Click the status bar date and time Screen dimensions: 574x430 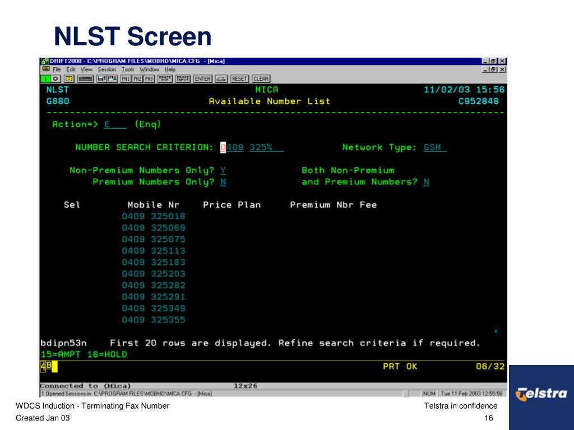(471, 394)
